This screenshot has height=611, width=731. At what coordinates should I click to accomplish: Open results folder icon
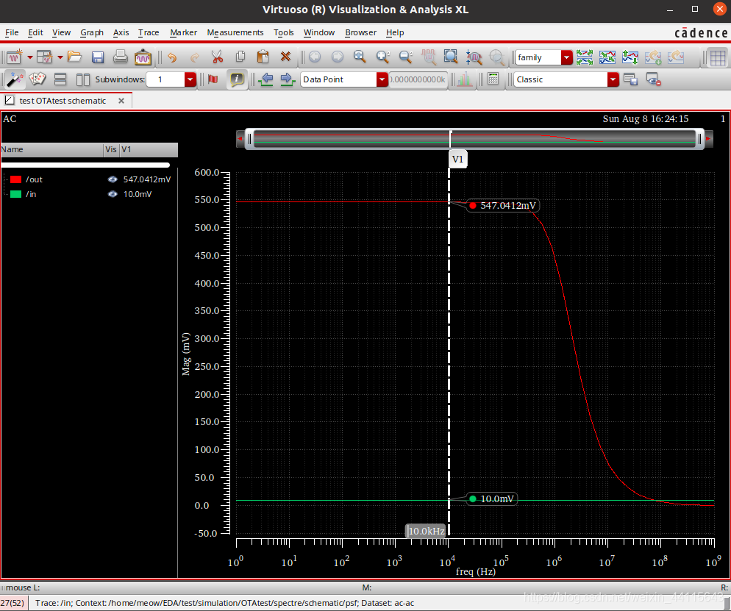(x=74, y=57)
